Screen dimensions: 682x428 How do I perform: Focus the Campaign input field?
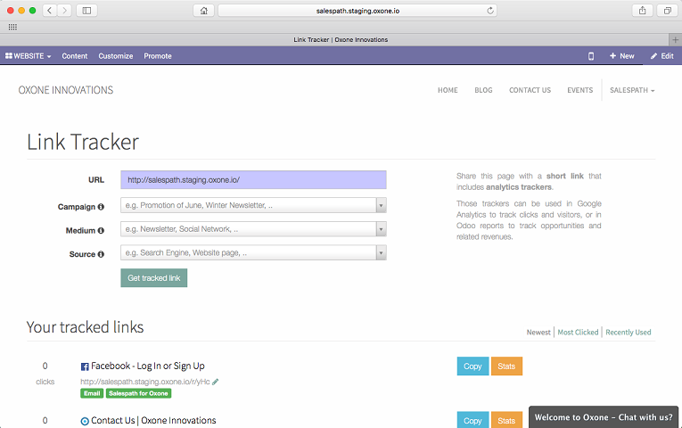249,205
